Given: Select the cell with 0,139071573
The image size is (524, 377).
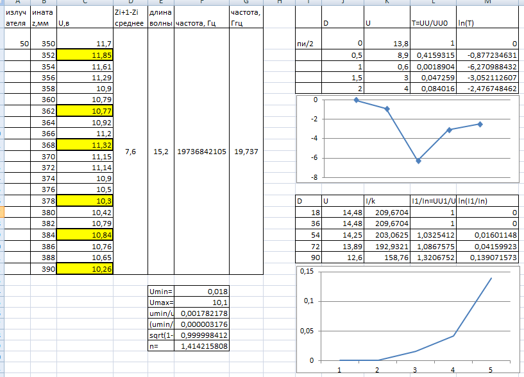Looking at the screenshot, I should point(487,258).
